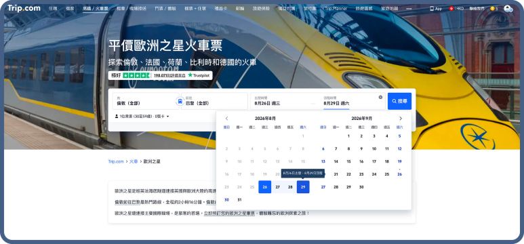Open the 租車 / 機場接送 navigation tab
Viewport: 524px width, 244px height.
tap(132, 9)
